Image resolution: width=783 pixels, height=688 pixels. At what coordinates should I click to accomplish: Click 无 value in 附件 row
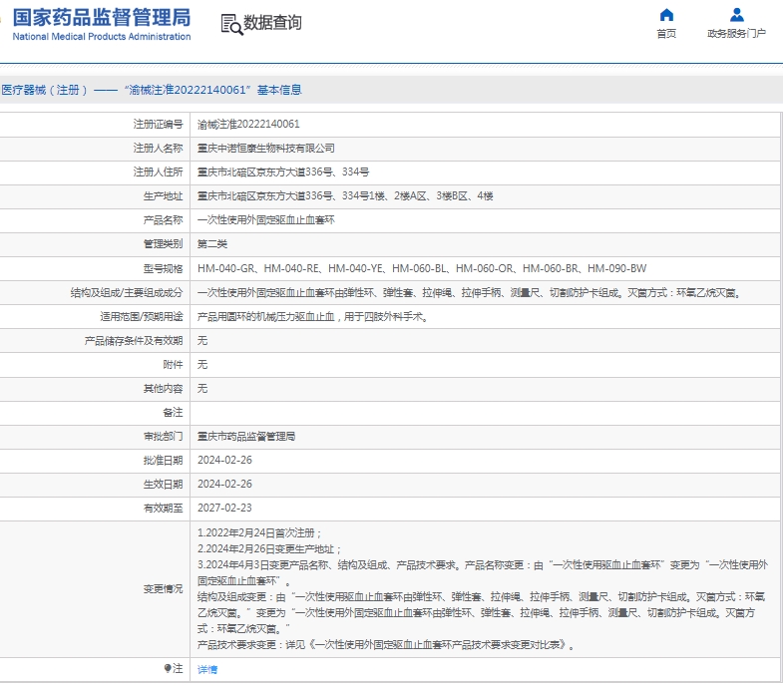point(202,365)
